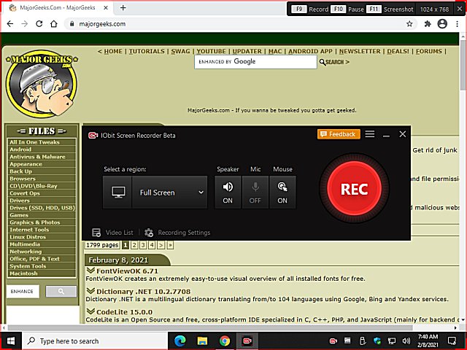Click the orange Feedback button
The image size is (467, 350).
click(339, 134)
